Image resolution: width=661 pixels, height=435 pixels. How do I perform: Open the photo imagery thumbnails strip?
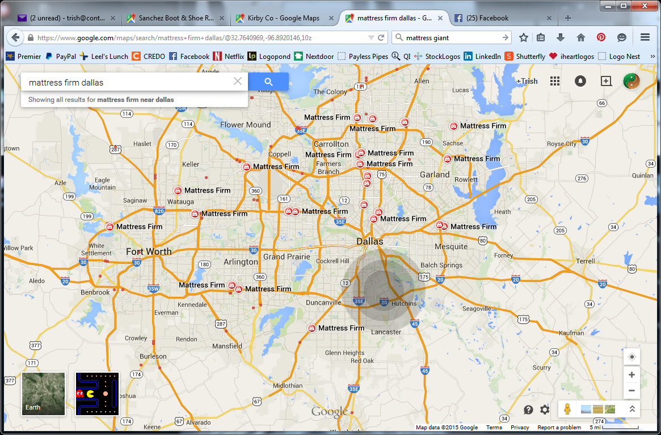[x=598, y=409]
